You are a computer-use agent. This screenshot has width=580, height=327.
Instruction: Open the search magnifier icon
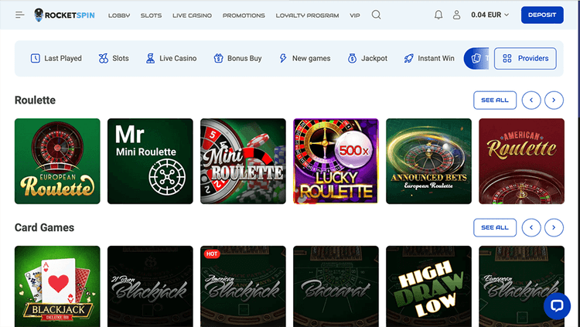pyautogui.click(x=376, y=15)
